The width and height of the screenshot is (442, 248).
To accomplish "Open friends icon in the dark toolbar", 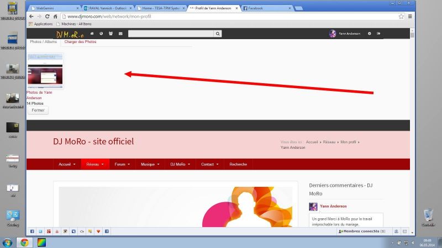I will 111,34.
